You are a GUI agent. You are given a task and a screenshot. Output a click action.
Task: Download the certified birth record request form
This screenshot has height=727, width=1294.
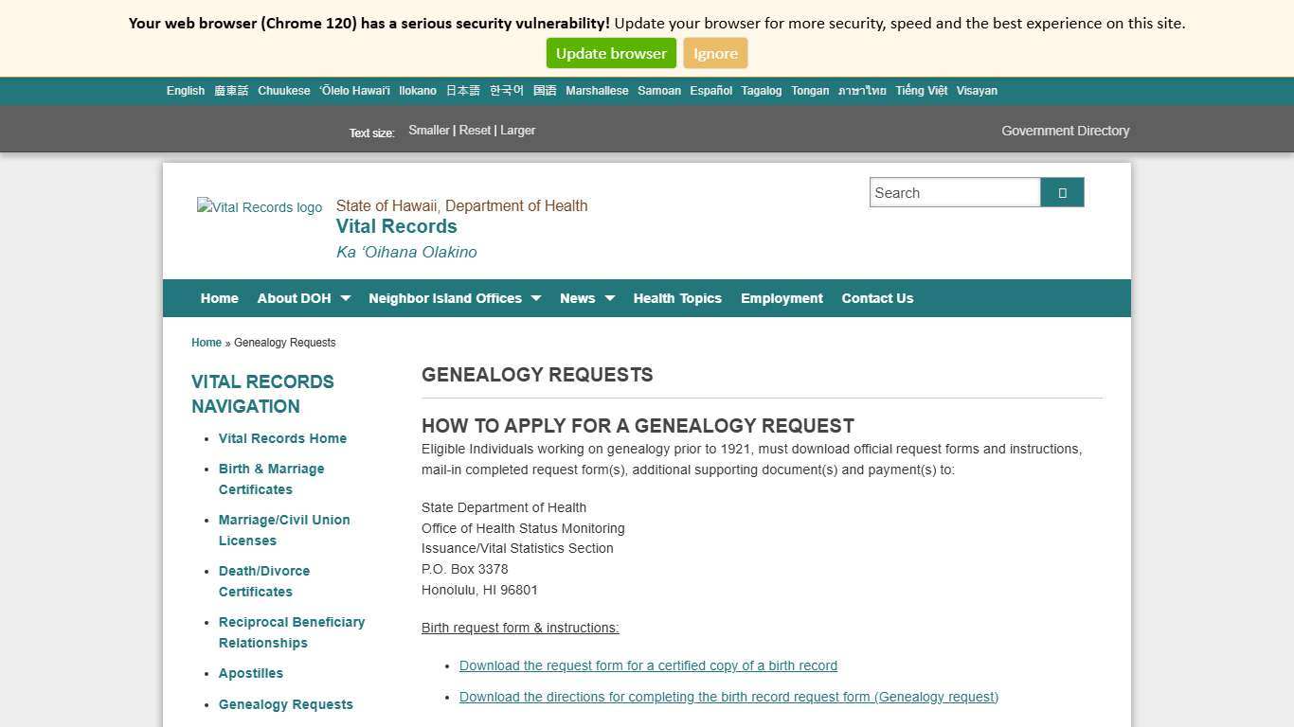pyautogui.click(x=648, y=665)
